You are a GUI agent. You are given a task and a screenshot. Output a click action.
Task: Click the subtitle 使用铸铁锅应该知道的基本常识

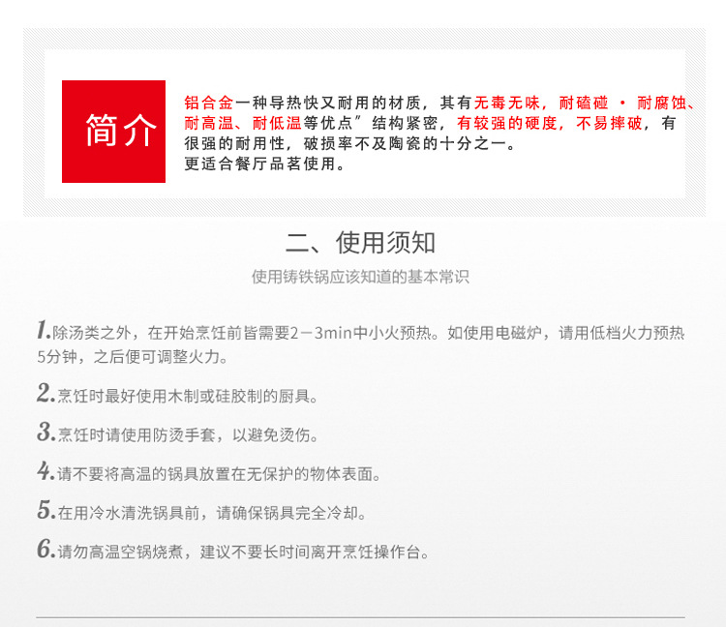point(360,277)
